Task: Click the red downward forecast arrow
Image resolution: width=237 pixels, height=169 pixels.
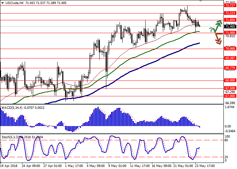Action: point(217,38)
